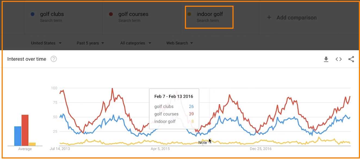
Task: Click the blue golf clubs average bar
Action: (18, 136)
